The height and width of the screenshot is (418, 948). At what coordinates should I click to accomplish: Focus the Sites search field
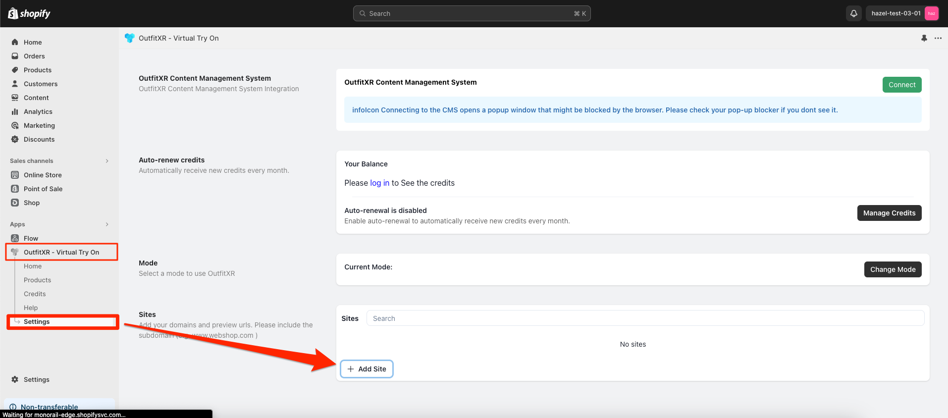click(x=645, y=318)
